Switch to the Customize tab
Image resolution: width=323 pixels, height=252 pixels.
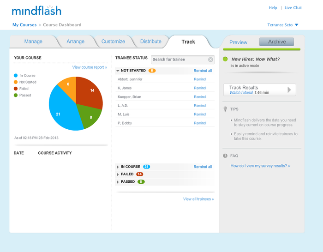point(113,42)
